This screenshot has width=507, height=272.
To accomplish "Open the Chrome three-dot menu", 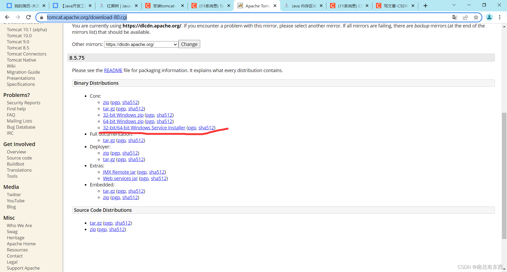I will click(x=500, y=17).
